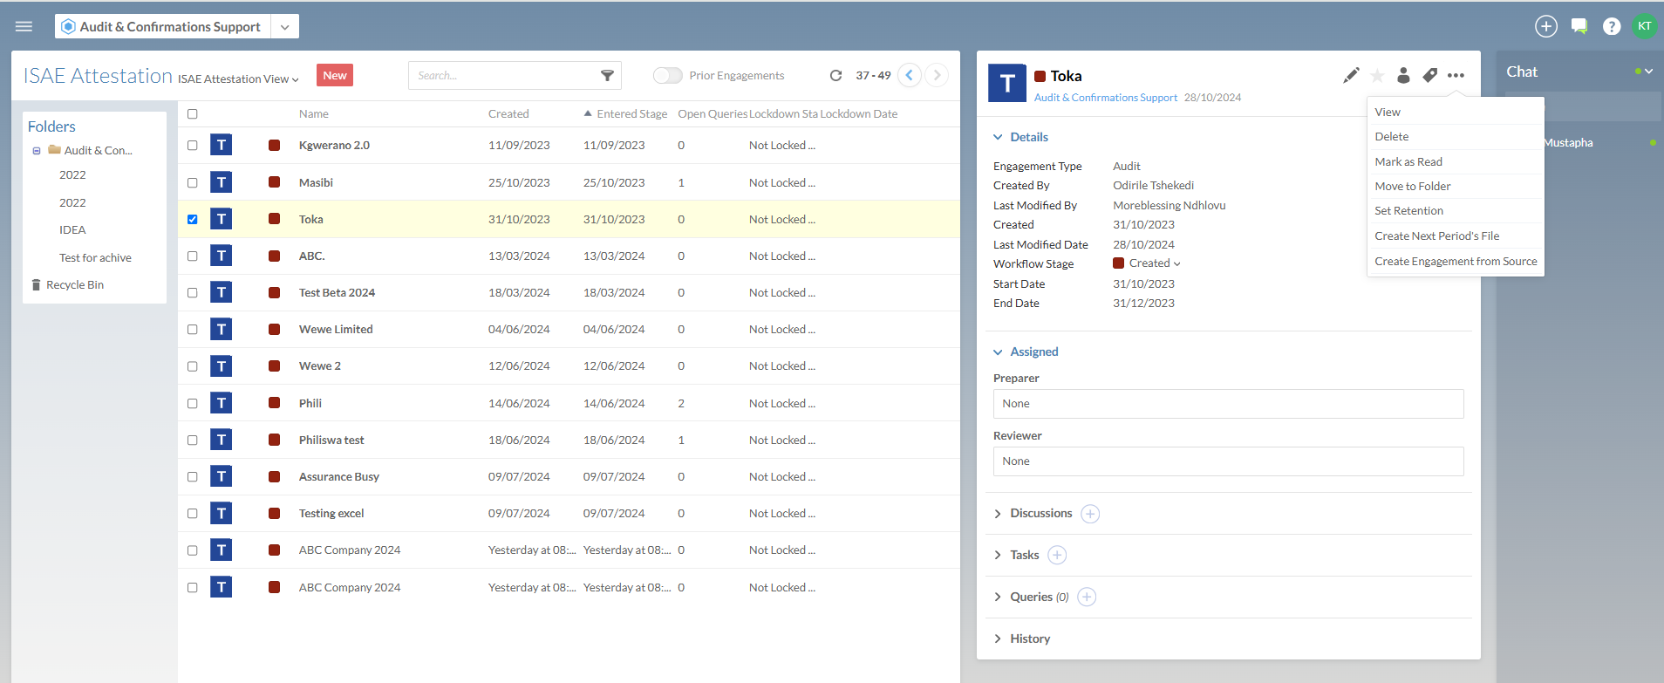Click the red New button
The width and height of the screenshot is (1664, 683).
coord(335,76)
